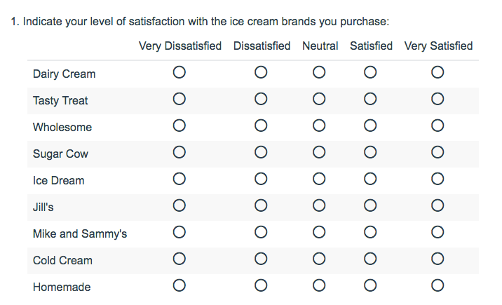The height and width of the screenshot is (305, 502).
Task: Rate Cold Cream as Neutral
Action: 319,259
